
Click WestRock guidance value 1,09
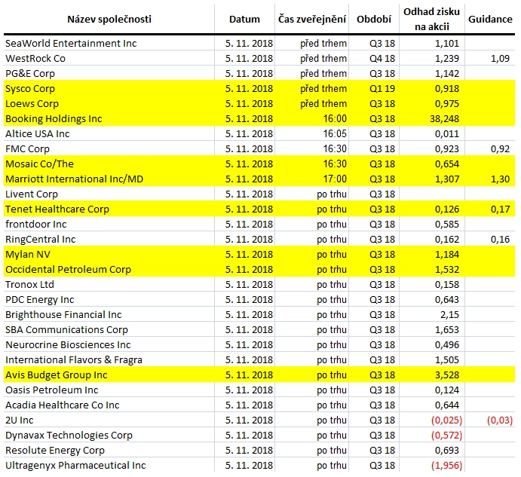click(500, 59)
